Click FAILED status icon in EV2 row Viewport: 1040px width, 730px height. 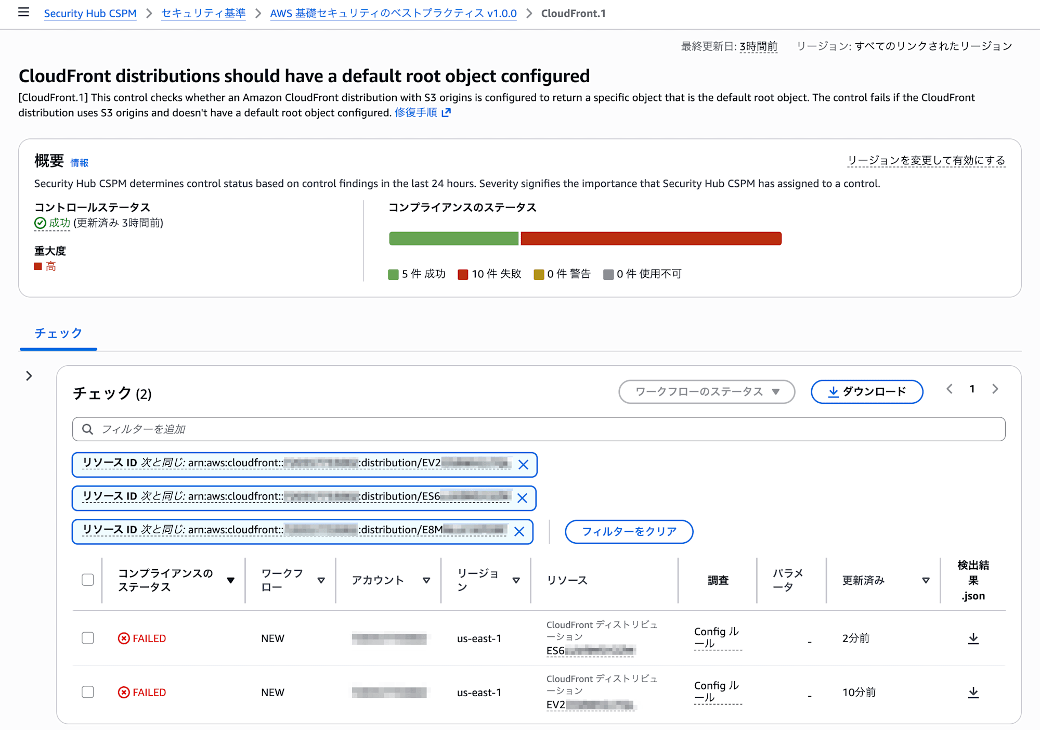tap(124, 693)
